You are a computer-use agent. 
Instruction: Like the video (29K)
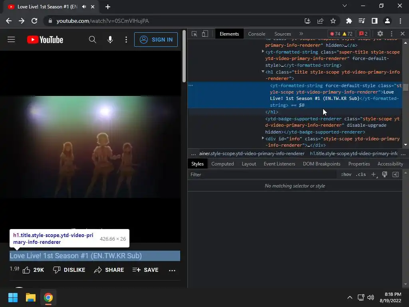[x=33, y=270]
